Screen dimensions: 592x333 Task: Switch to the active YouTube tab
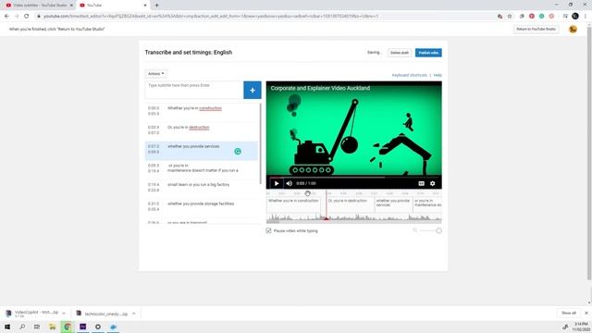(x=113, y=6)
